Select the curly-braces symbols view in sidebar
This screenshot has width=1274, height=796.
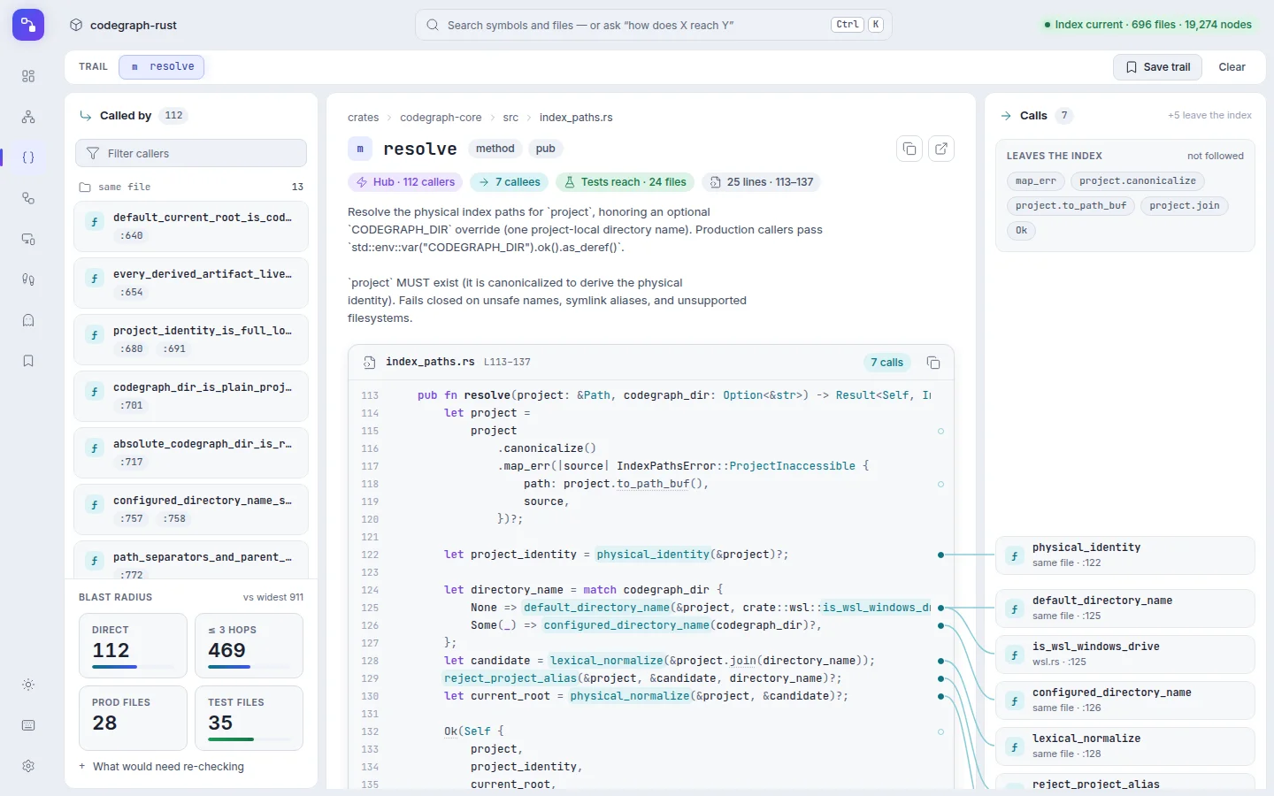click(x=28, y=157)
